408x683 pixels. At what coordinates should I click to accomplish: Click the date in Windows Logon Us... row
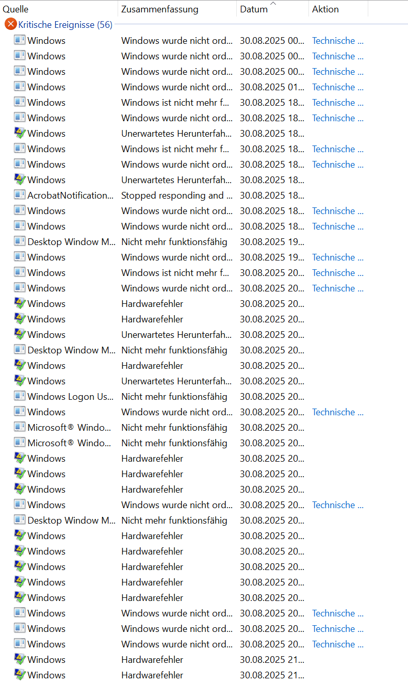[272, 396]
